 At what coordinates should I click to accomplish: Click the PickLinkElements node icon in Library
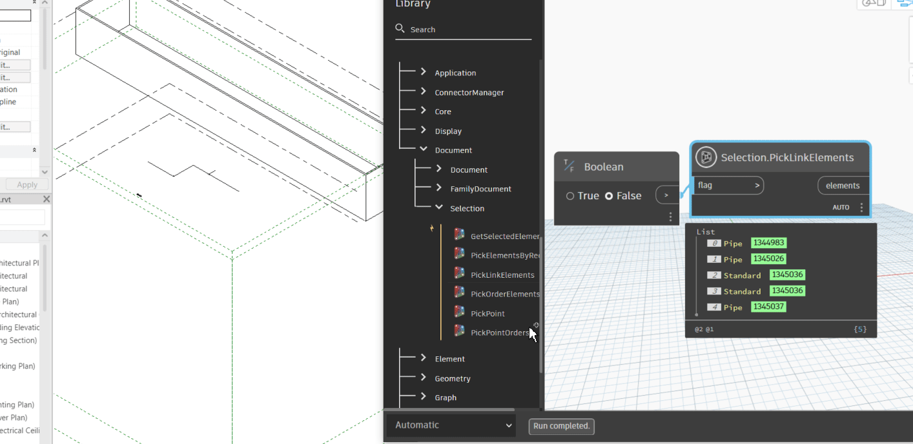pos(459,273)
